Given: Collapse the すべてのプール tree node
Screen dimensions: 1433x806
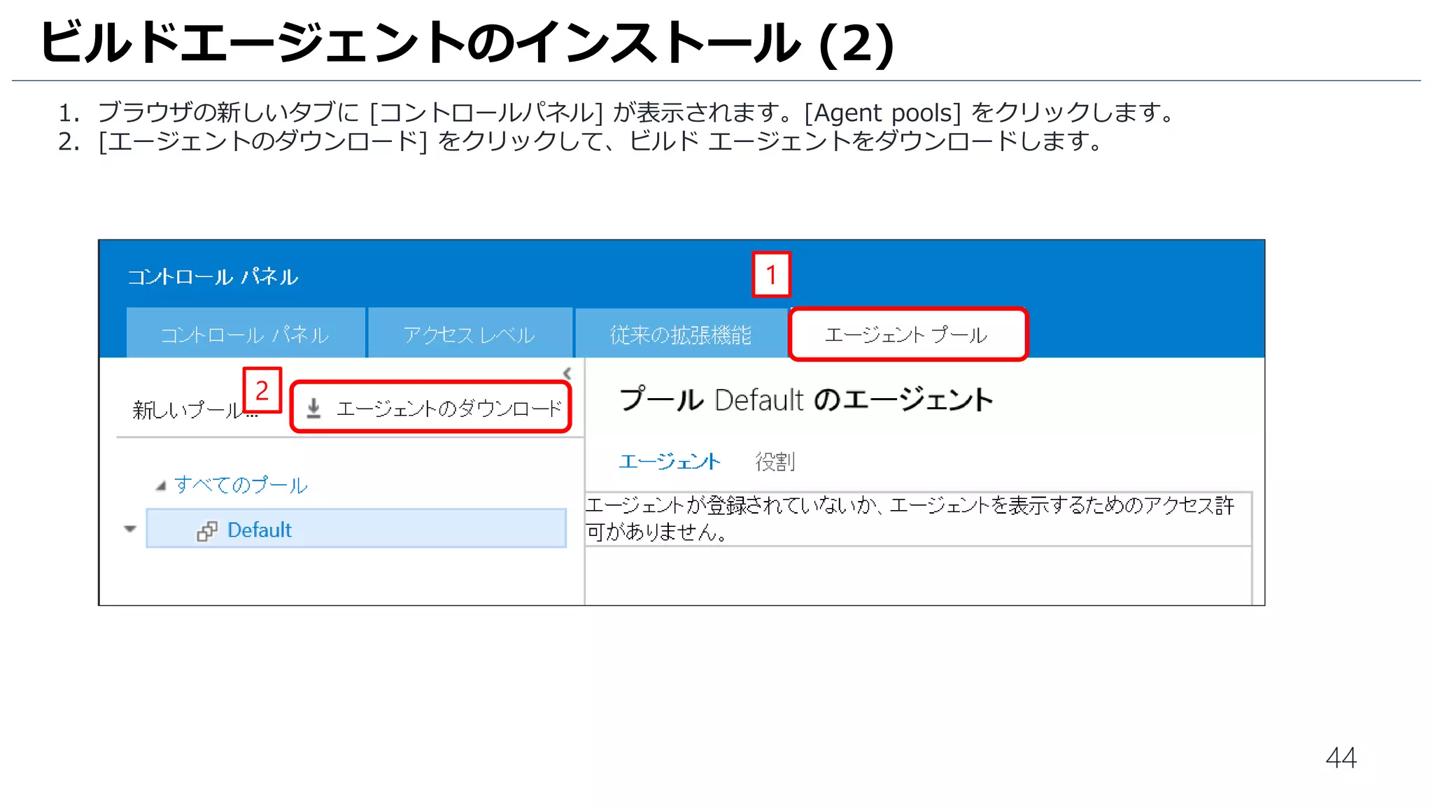Looking at the screenshot, I should pos(160,486).
